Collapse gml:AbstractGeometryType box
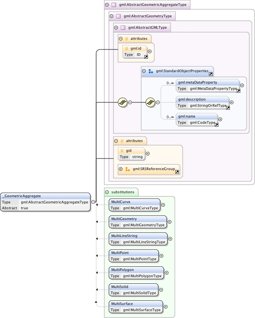Image resolution: width=255 pixels, height=318 pixels. pos(111,16)
